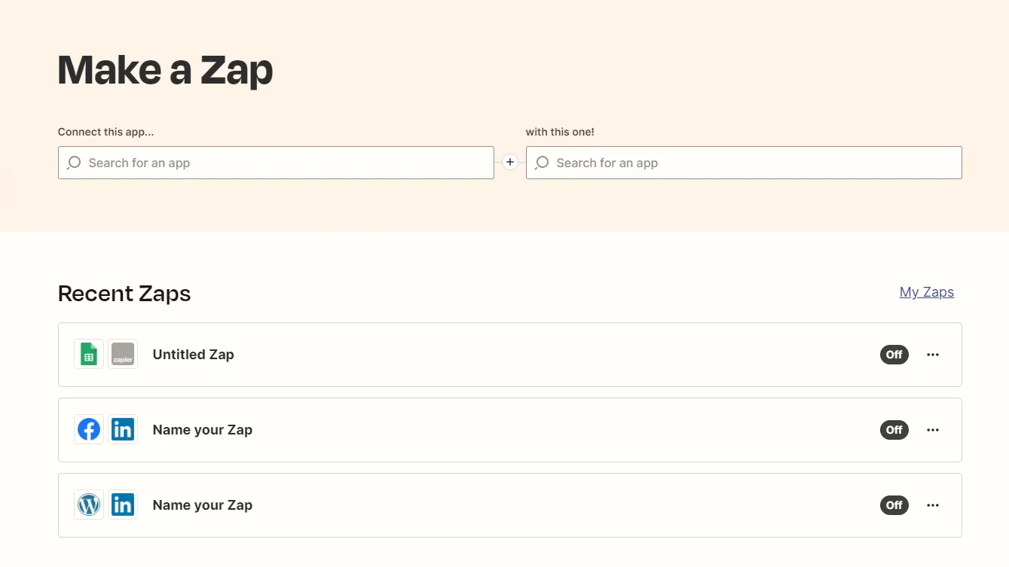
Task: Click the LinkedIn icon beside the Facebook icon
Action: (123, 430)
